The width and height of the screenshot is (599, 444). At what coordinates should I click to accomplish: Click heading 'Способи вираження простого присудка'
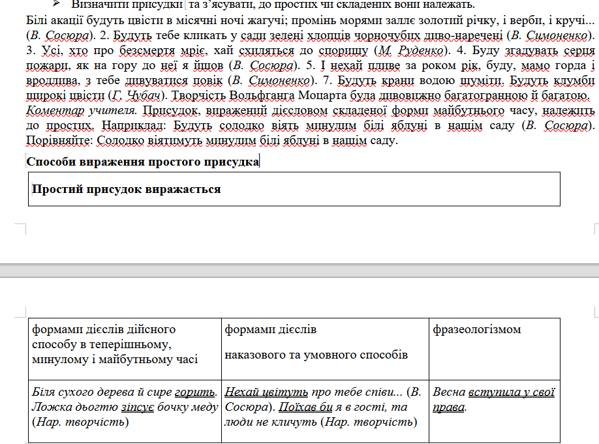[142, 162]
